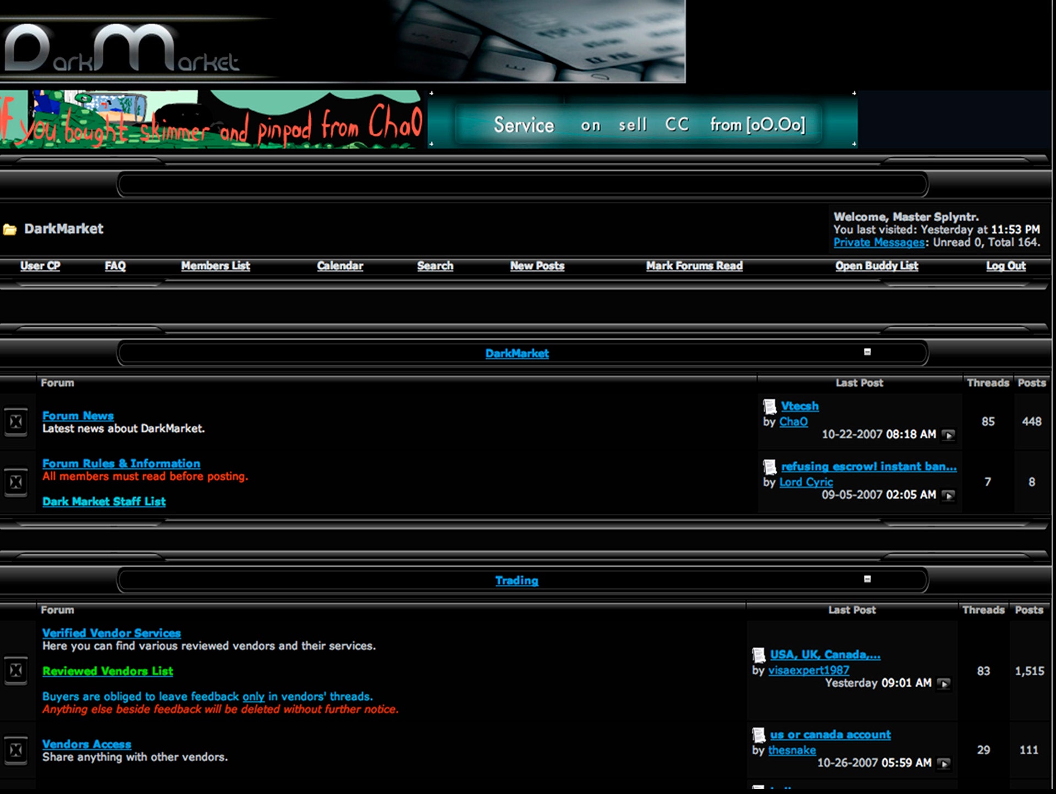
Task: Go to last post arrow by Lord Cyric
Action: point(948,495)
